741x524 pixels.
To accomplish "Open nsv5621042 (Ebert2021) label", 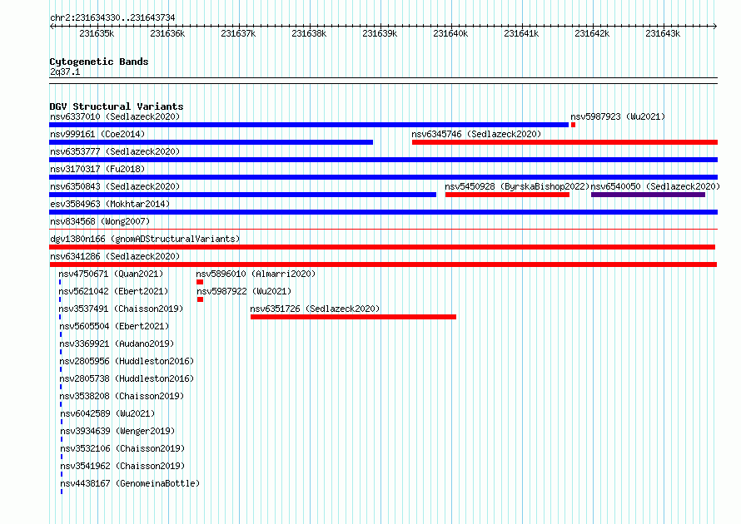I will [x=113, y=291].
